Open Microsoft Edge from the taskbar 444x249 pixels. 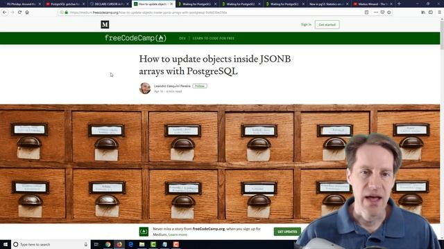click(x=130, y=244)
